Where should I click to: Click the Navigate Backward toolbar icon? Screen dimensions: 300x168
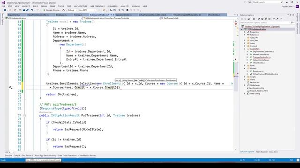[x=5, y=10]
